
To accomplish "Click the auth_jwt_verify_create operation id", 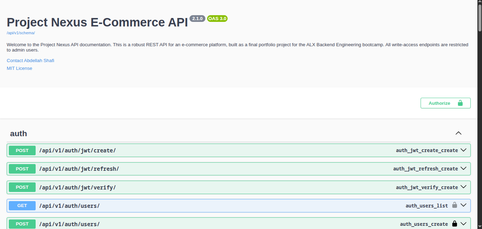I will (x=427, y=187).
